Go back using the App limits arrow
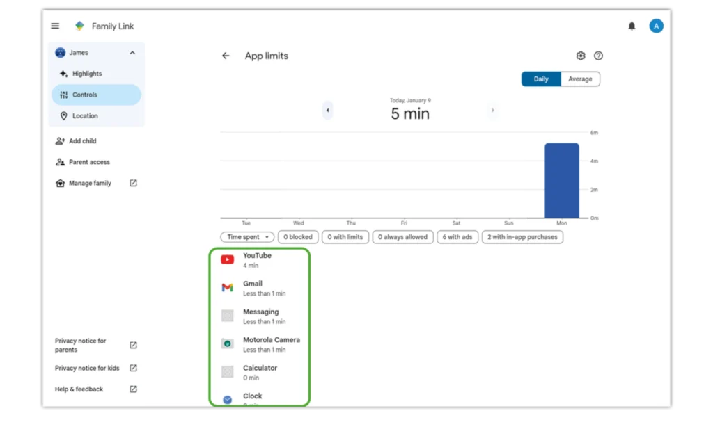Image resolution: width=713 pixels, height=445 pixels. tap(226, 56)
